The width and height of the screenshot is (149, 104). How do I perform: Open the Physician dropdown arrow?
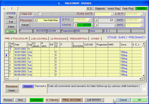tap(35, 20)
